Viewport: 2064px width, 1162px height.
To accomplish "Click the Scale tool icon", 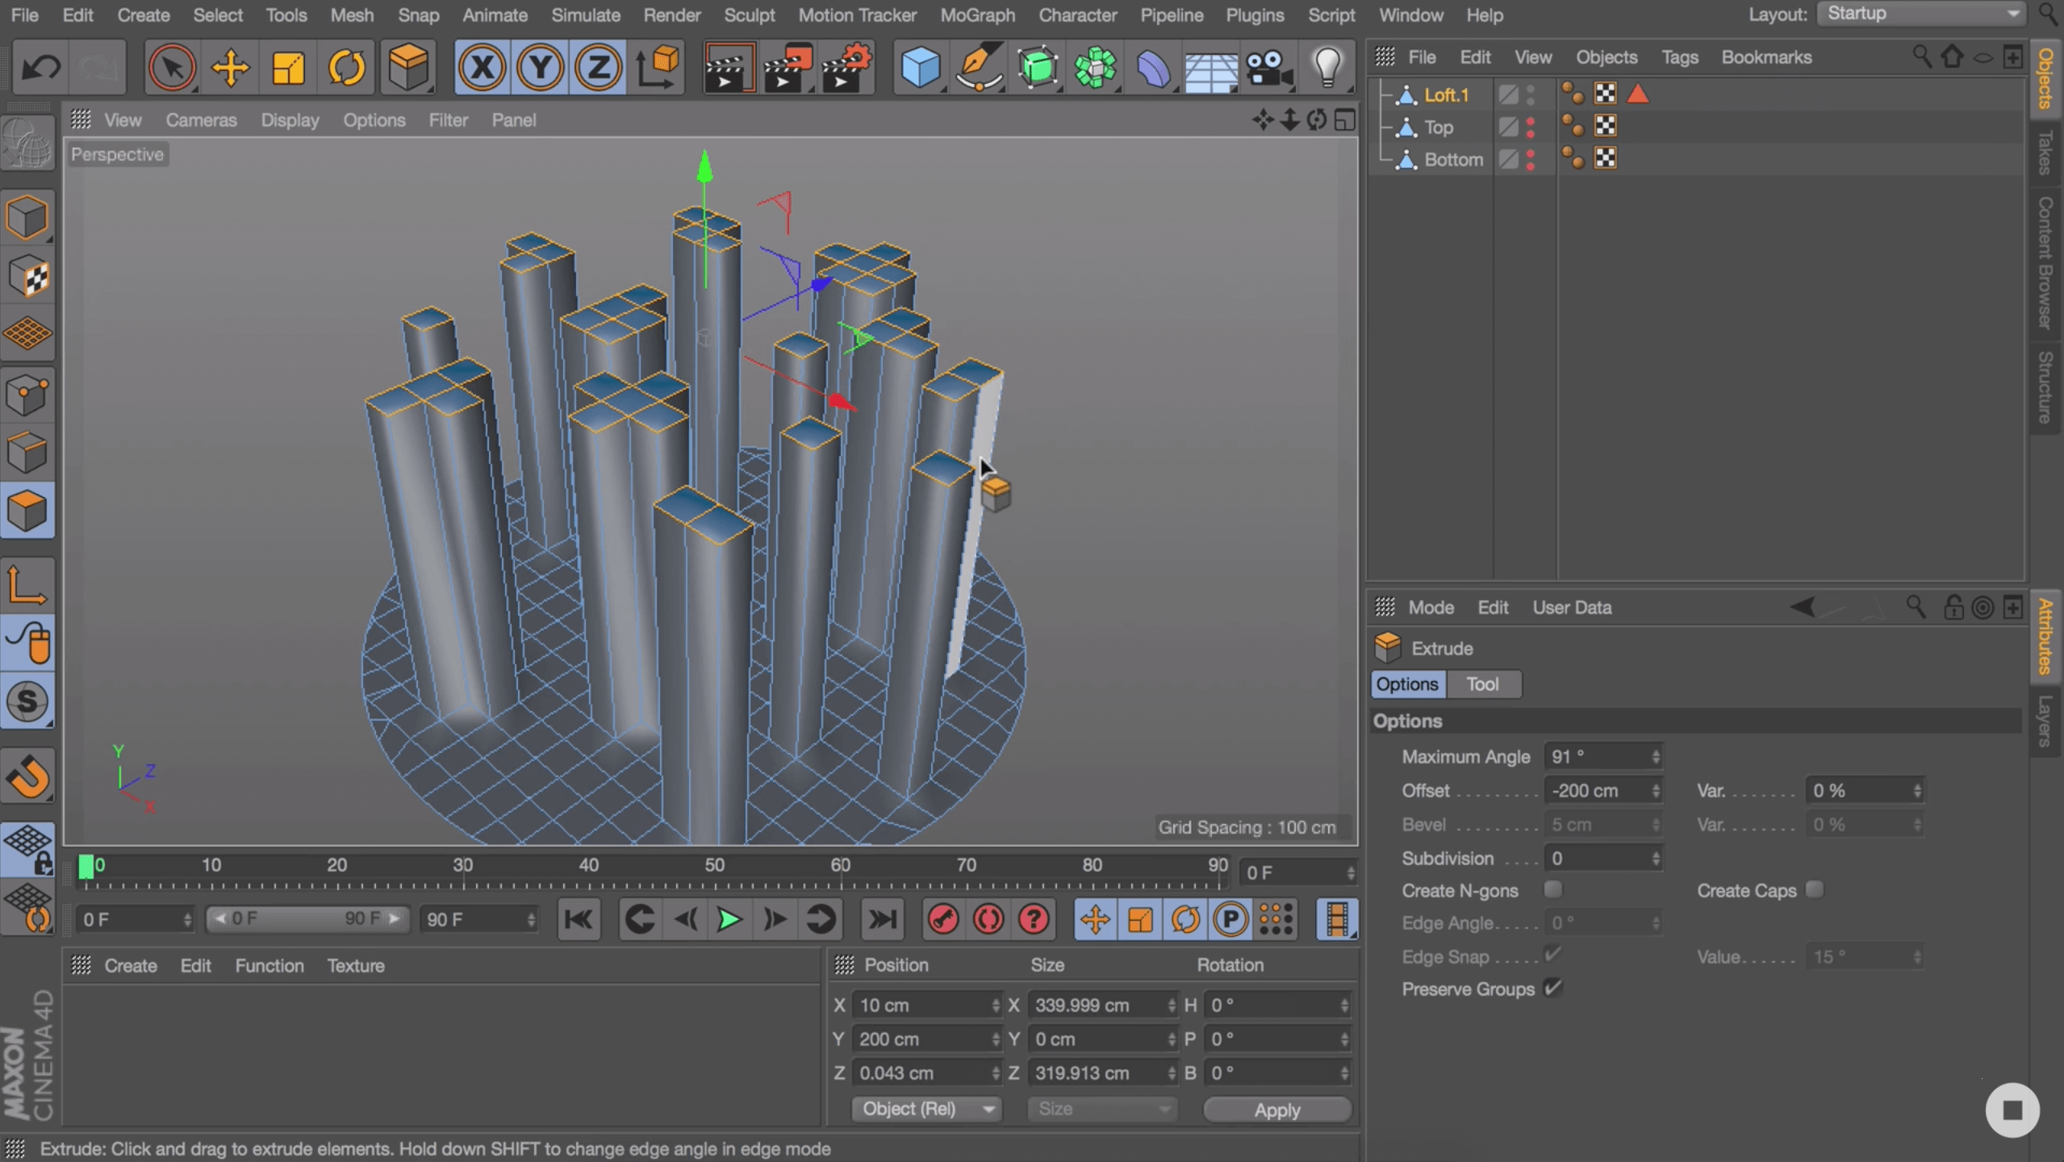I will tap(288, 67).
